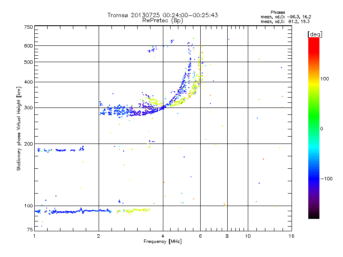Viewport: 343px width, 257px height.
Task: Click the '200' height tick label
Action: tap(28, 144)
